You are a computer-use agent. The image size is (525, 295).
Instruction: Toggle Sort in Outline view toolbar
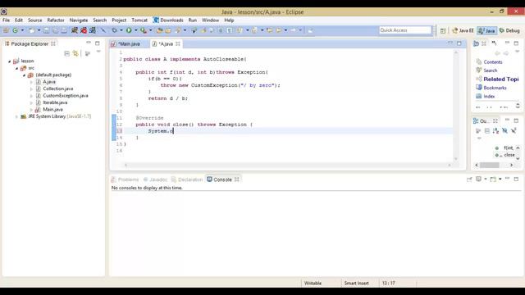tap(495, 131)
